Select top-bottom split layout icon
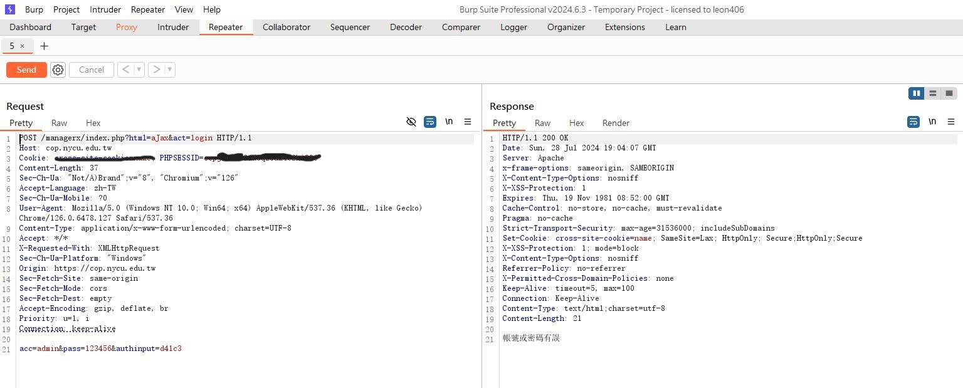 (x=933, y=93)
